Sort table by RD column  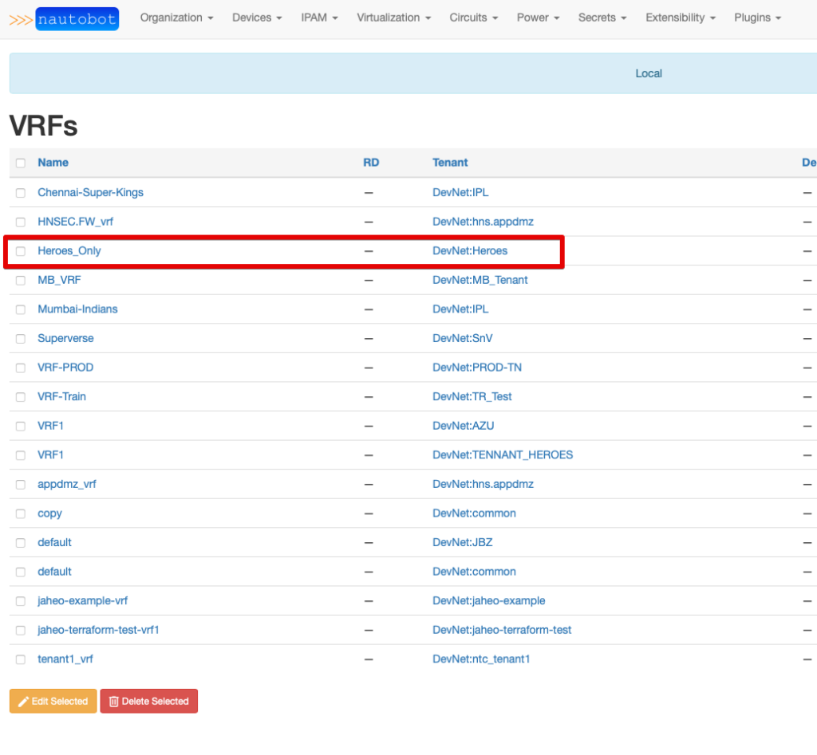(x=371, y=163)
